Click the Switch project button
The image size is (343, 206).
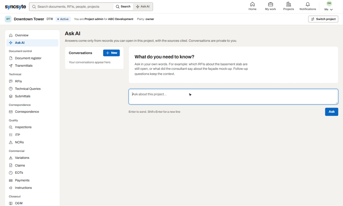(x=323, y=19)
